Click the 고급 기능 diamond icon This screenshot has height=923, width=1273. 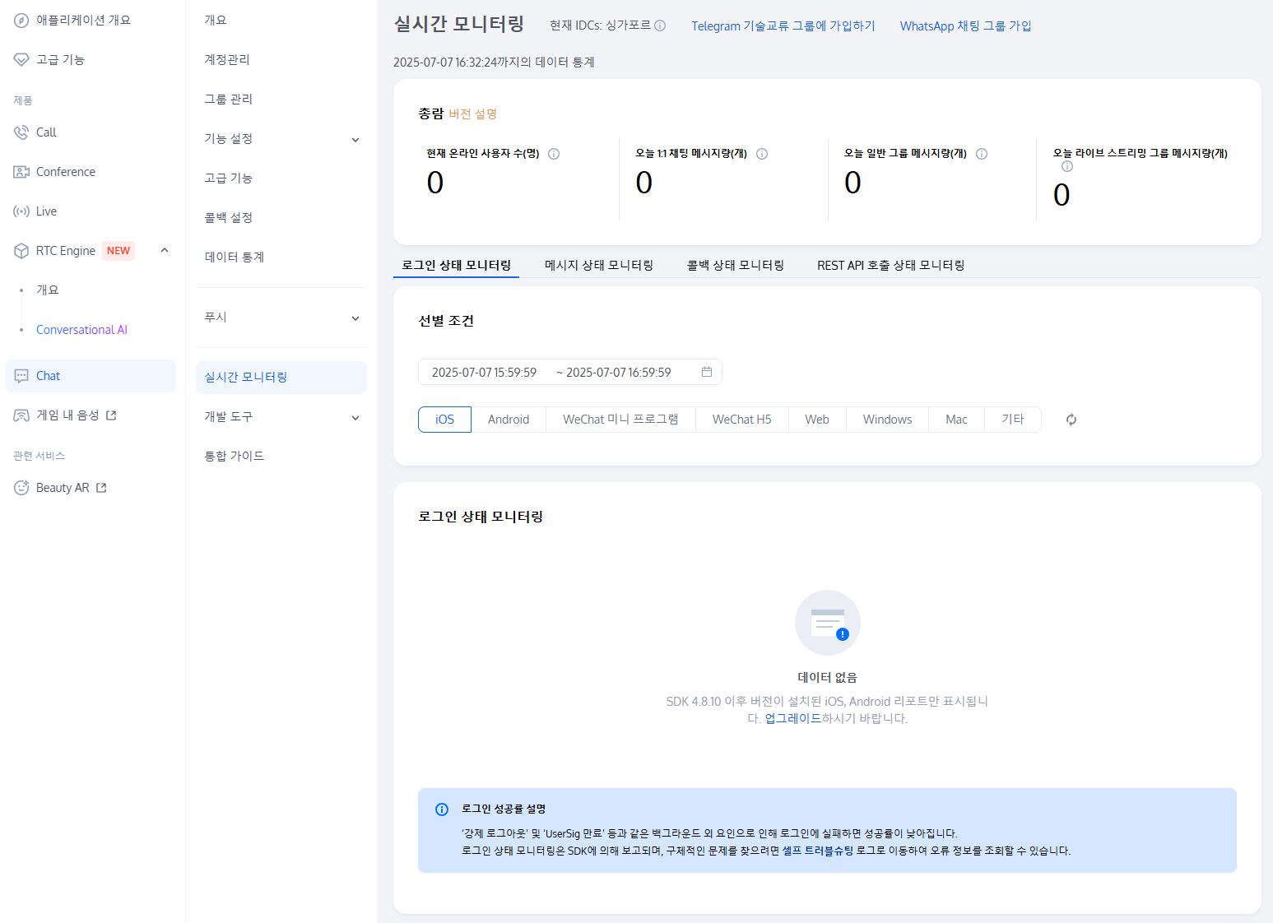[x=21, y=60]
